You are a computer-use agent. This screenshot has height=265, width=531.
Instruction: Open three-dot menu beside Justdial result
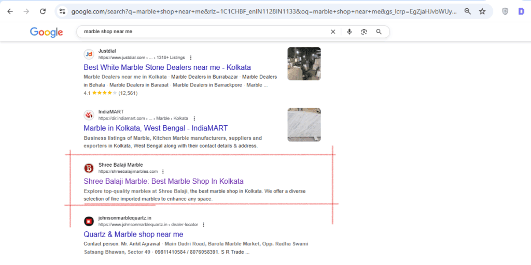tap(191, 57)
